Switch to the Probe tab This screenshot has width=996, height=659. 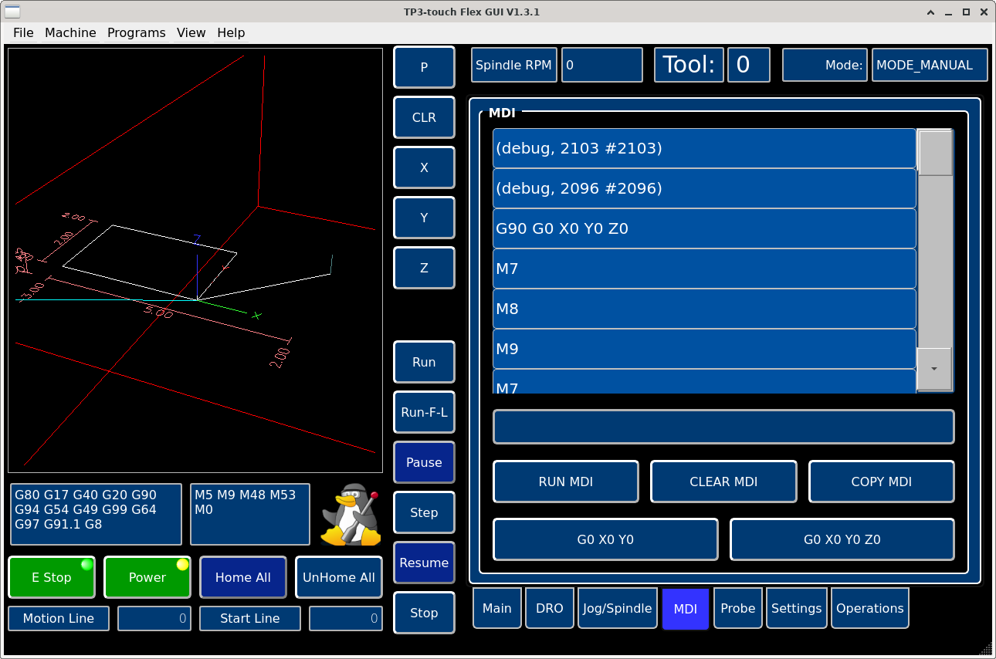[737, 608]
